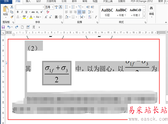The image size is (168, 124).
Task: Decrease paragraph indent
Action: click(x=88, y=7)
